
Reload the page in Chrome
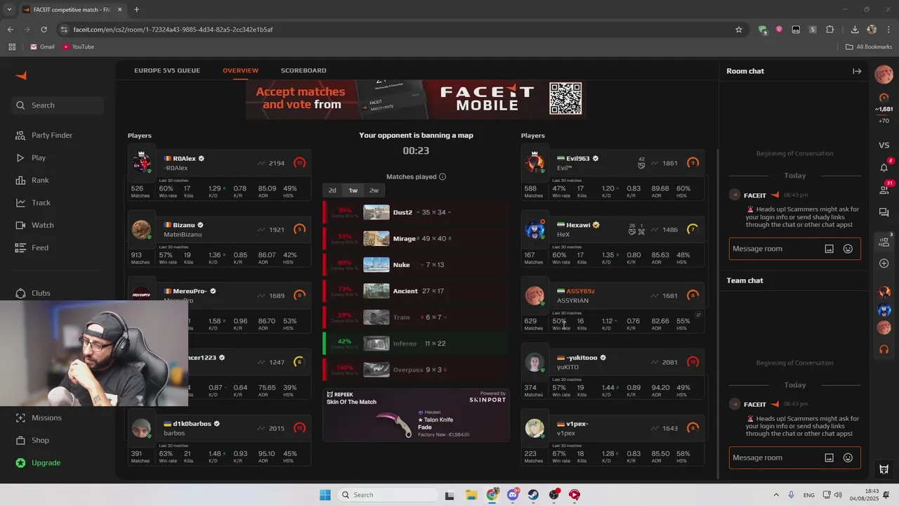click(x=44, y=30)
